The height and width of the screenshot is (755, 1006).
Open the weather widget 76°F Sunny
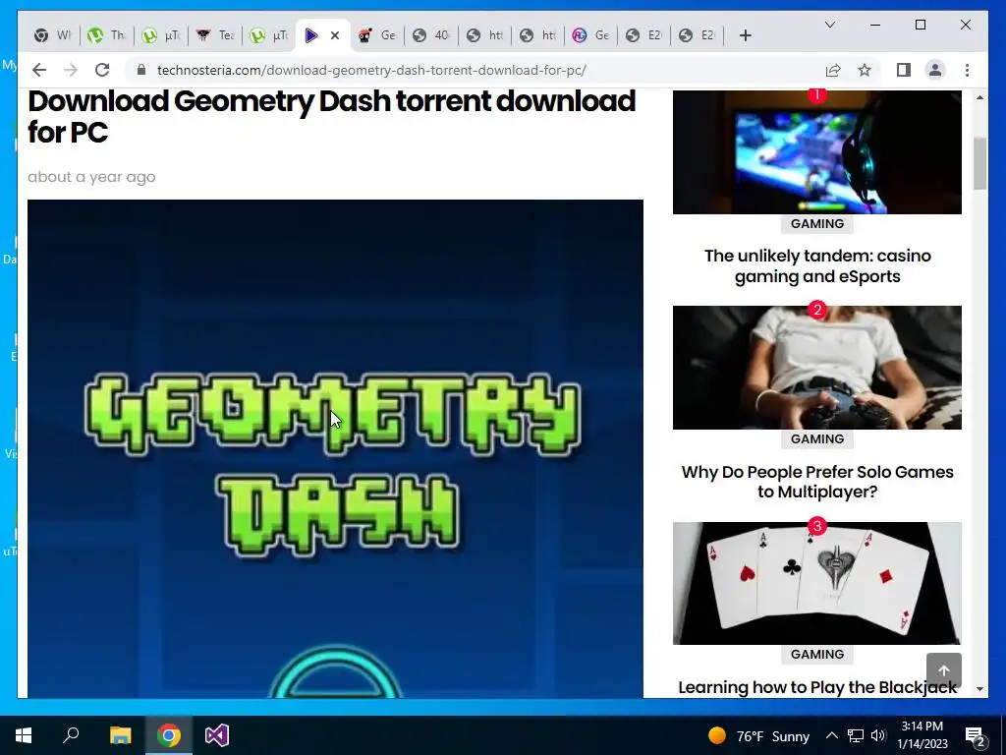click(758, 735)
